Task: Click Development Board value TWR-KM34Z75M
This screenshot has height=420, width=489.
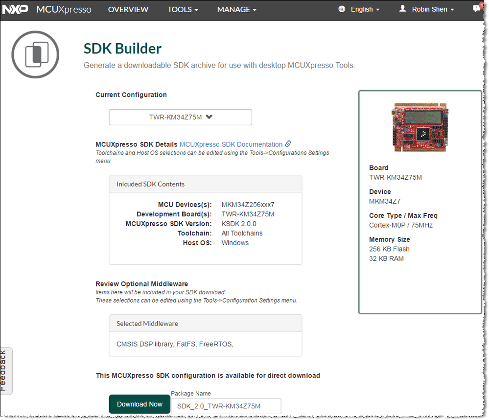Action: point(248,214)
